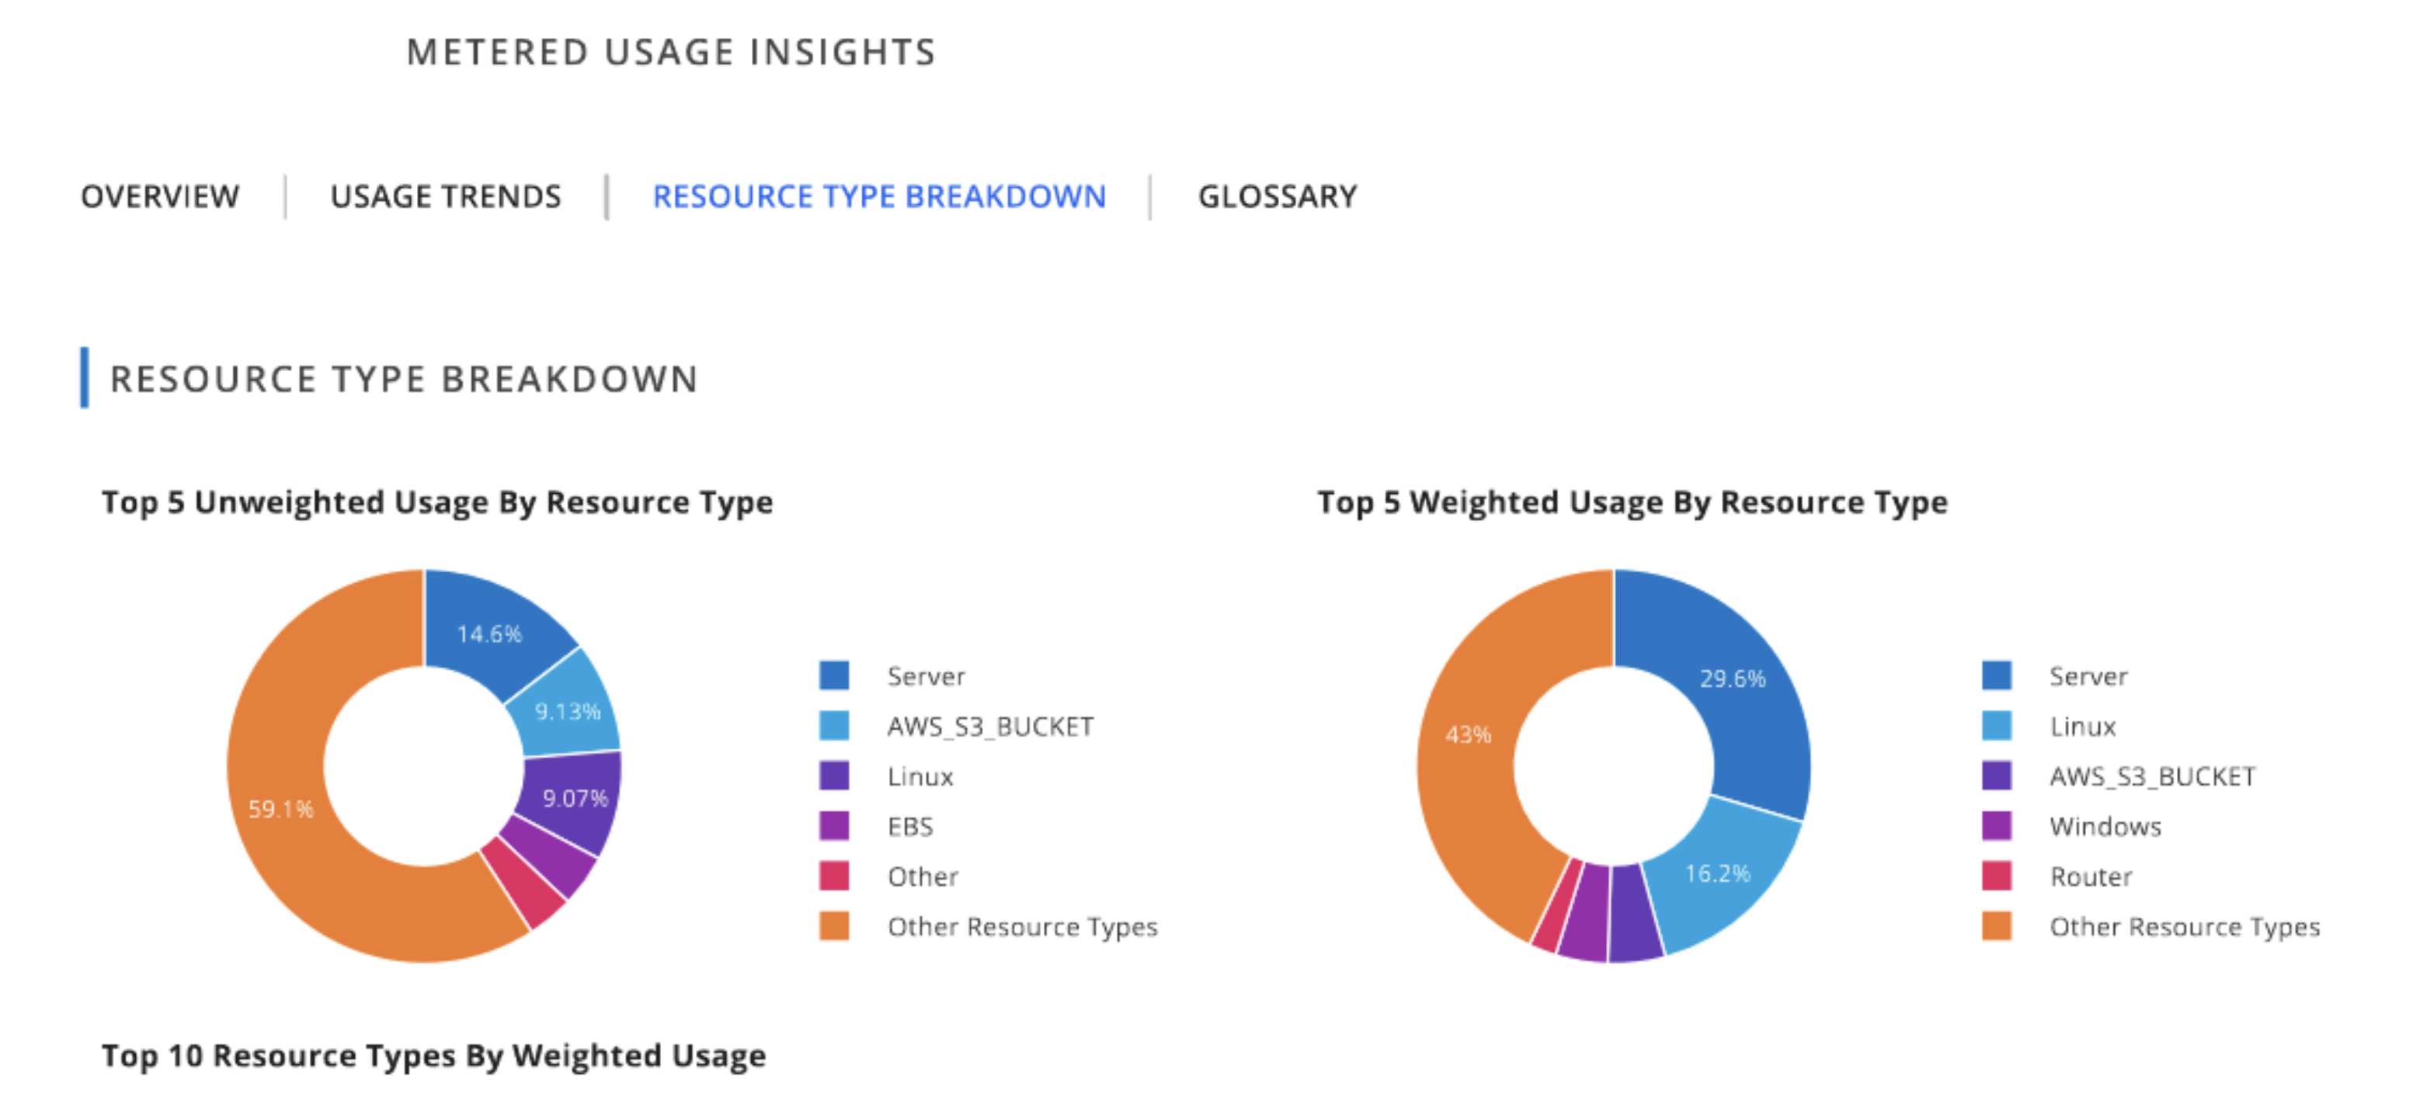This screenshot has height=1104, width=2420.
Task: Select the 9.13% AWS_S3_BUCKET slice
Action: pyautogui.click(x=568, y=712)
